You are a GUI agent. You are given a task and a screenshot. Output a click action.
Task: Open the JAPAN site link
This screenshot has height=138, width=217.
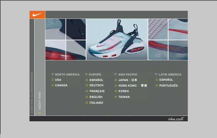[123, 80]
